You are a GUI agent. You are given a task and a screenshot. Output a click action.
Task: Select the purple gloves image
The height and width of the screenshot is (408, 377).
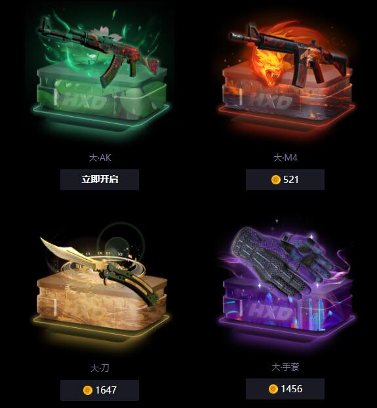(282, 263)
